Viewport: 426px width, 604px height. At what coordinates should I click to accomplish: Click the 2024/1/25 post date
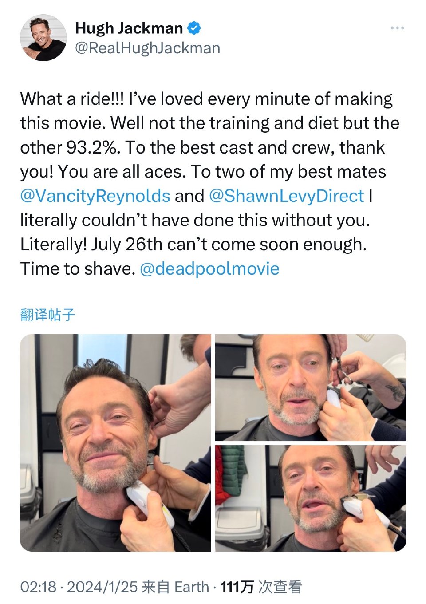pyautogui.click(x=102, y=587)
